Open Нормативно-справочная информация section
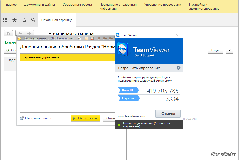This screenshot has width=239, height=160. [118, 6]
